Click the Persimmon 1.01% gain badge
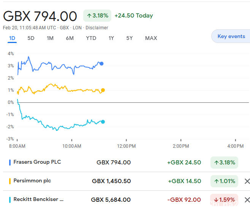The height and width of the screenshot is (209, 250). point(224,181)
